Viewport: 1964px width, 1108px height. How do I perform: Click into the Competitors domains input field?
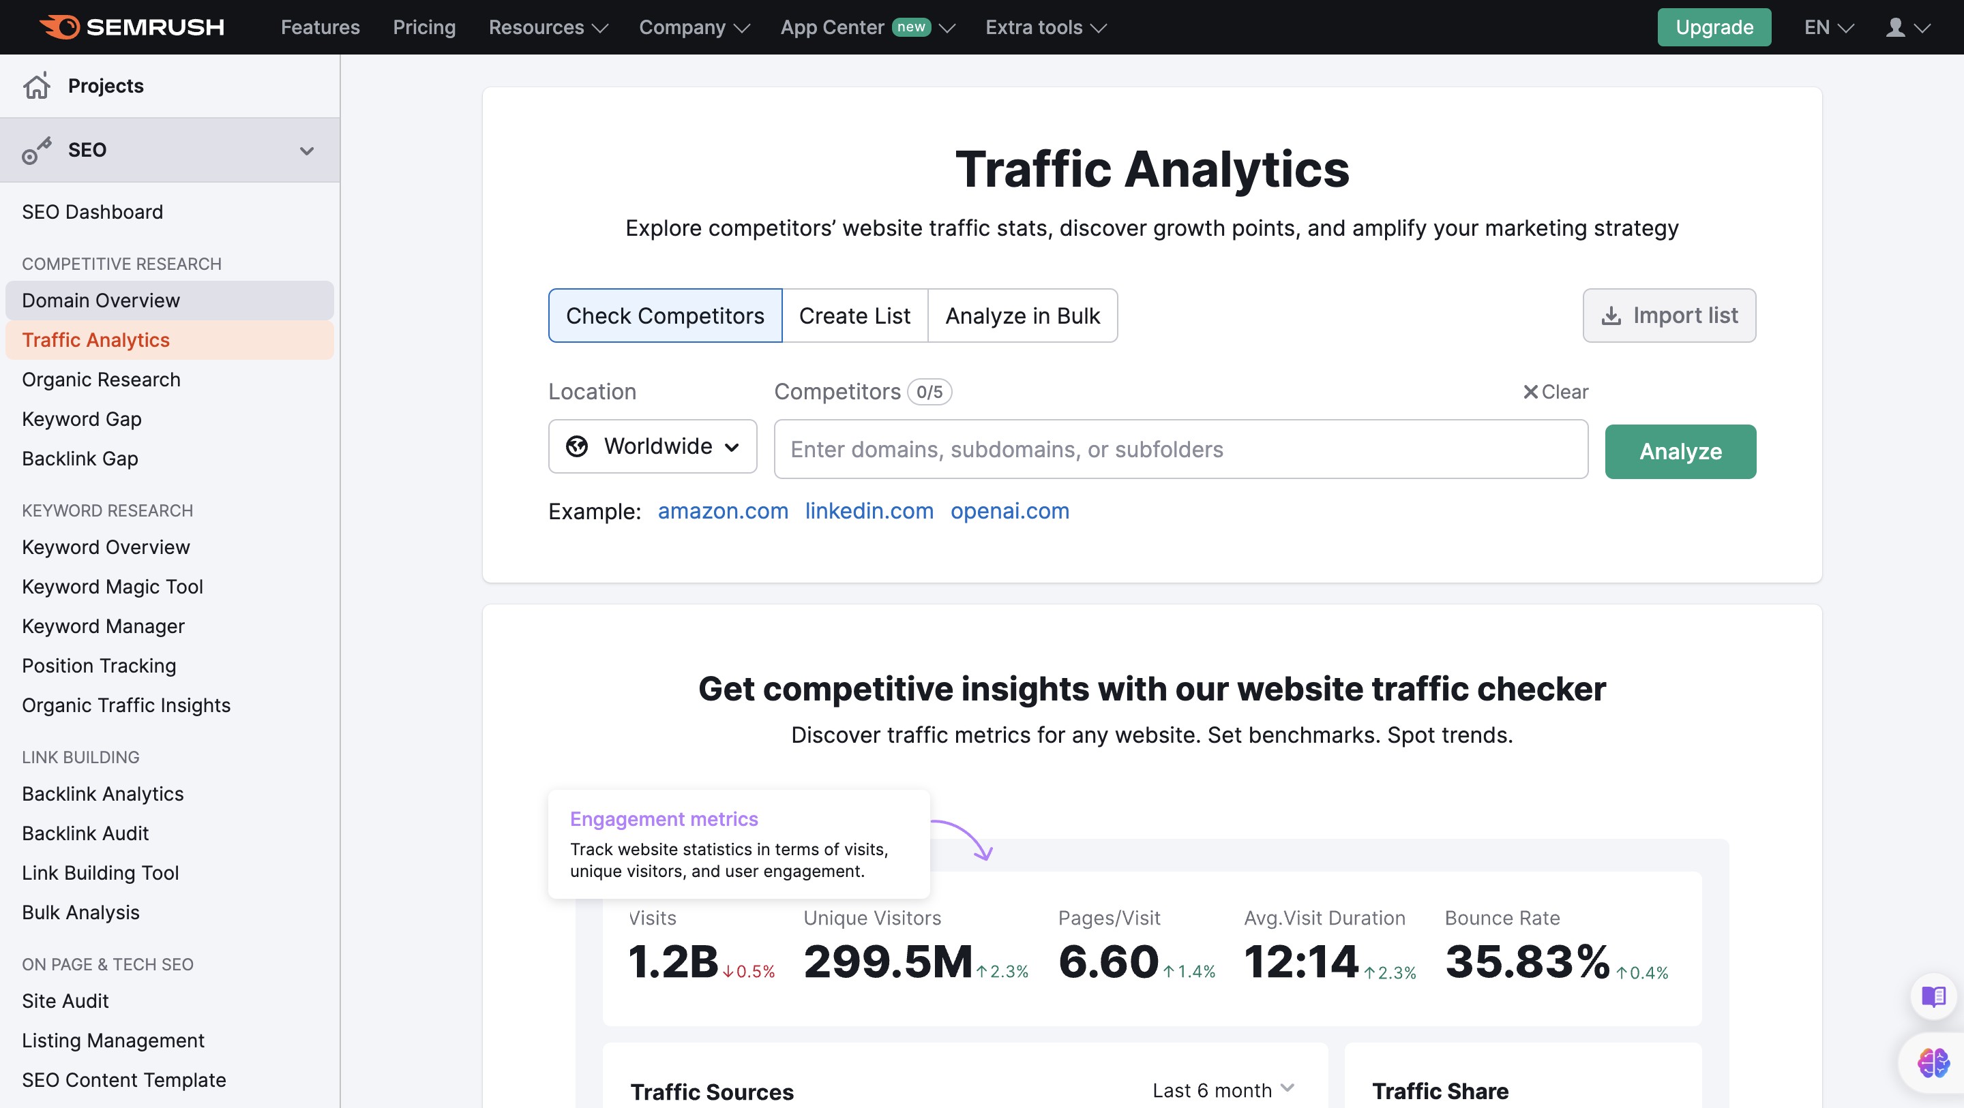tap(1180, 450)
